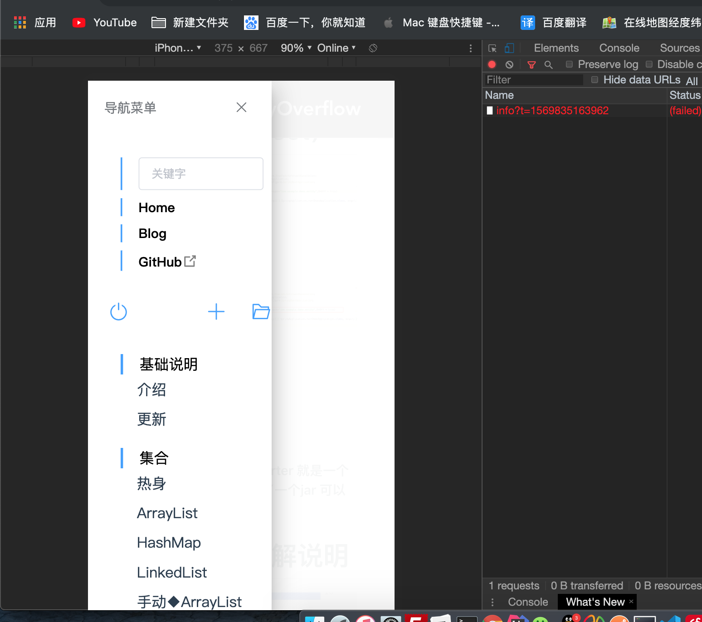Click the network Filter text field
This screenshot has width=702, height=622.
[533, 80]
